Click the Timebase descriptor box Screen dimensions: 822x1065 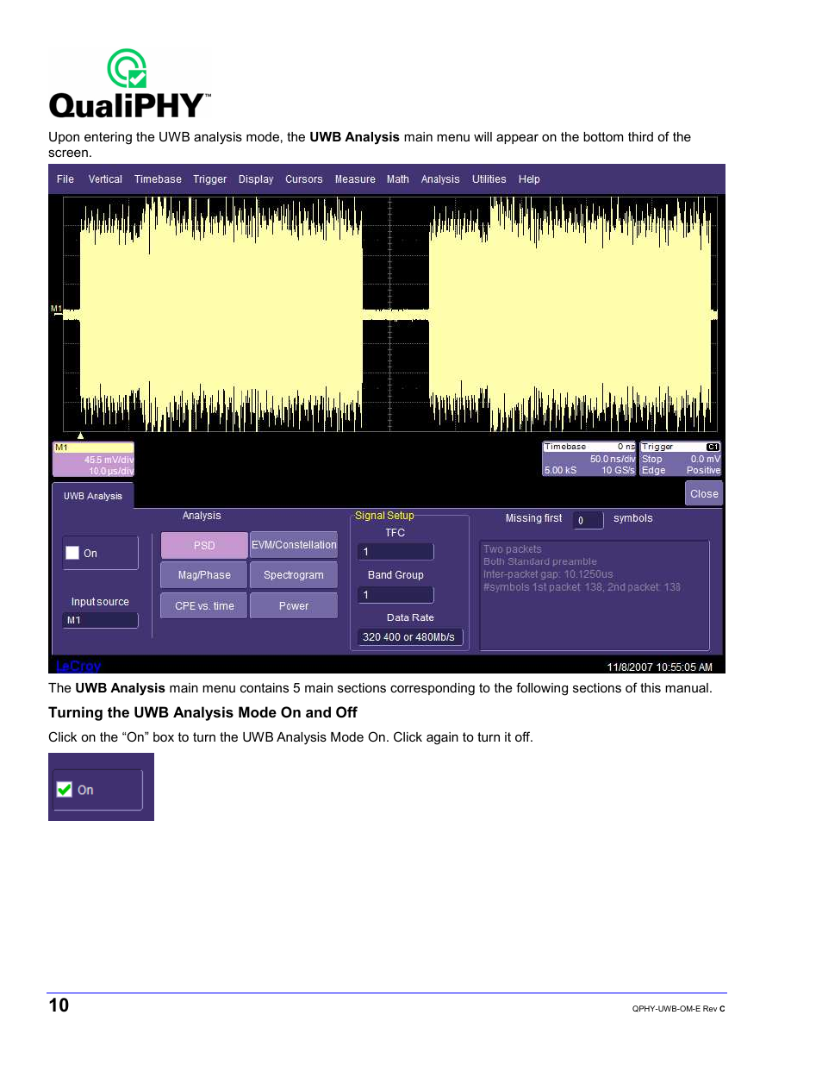(x=589, y=459)
